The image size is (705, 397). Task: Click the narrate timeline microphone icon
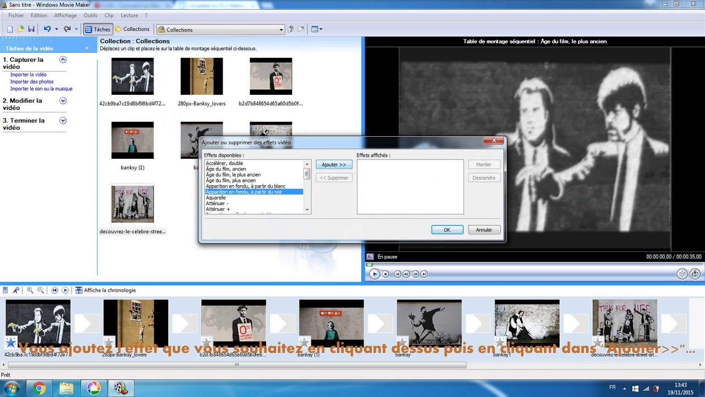coord(16,290)
